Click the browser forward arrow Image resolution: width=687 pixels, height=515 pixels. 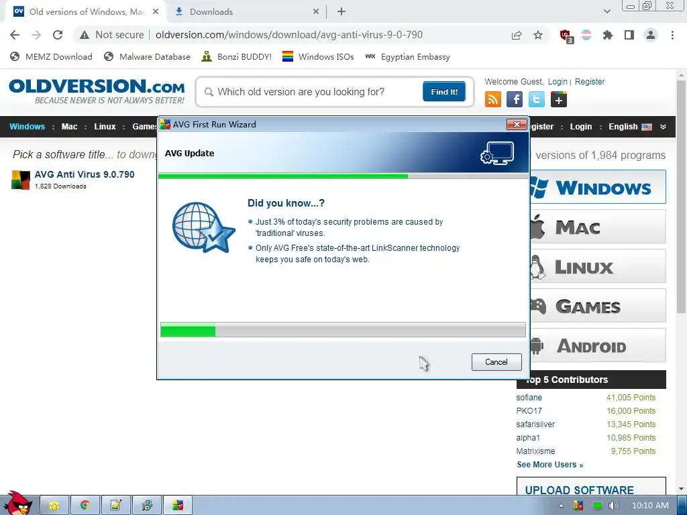(36, 35)
